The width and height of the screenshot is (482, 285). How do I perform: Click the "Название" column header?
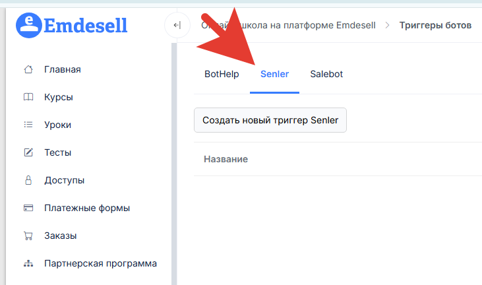point(226,159)
